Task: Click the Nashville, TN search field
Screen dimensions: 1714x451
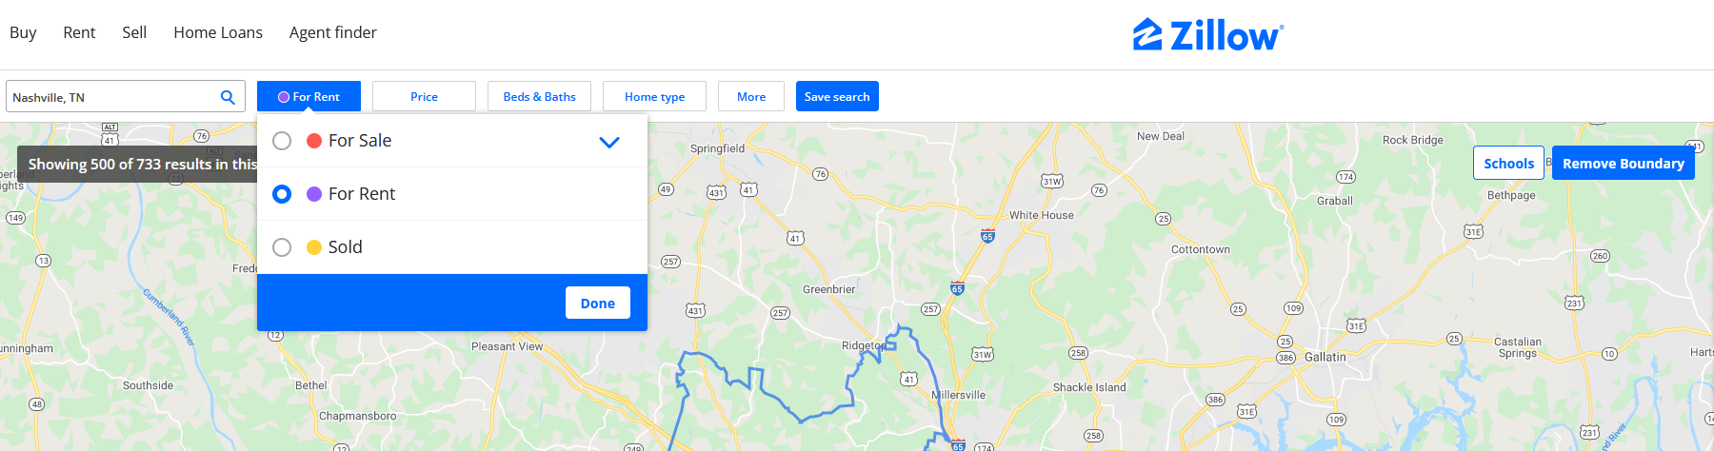Action: [112, 97]
